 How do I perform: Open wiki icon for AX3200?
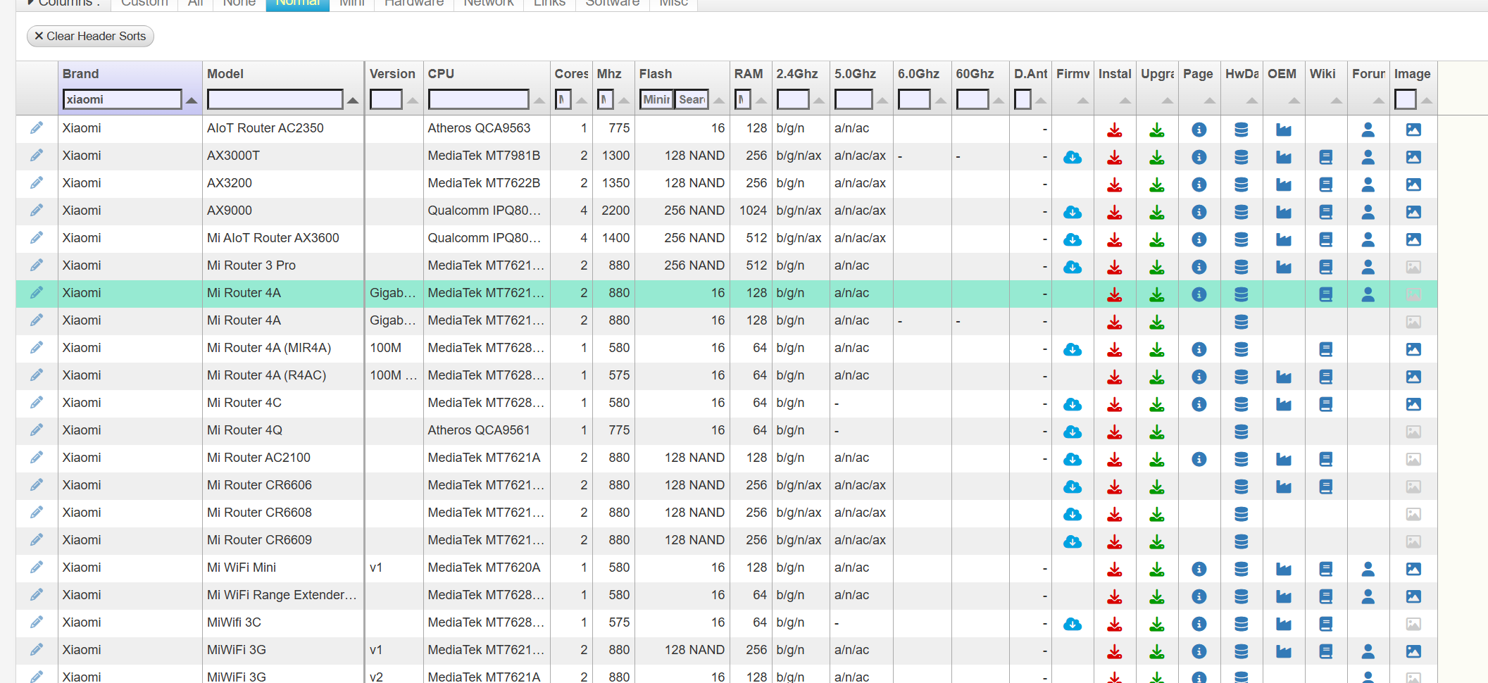(x=1326, y=184)
